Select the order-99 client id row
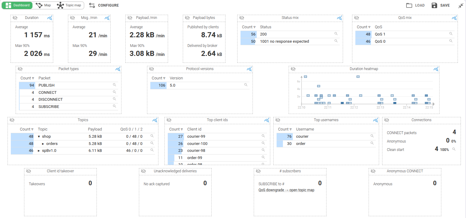The width and height of the screenshot is (466, 218). (x=217, y=158)
